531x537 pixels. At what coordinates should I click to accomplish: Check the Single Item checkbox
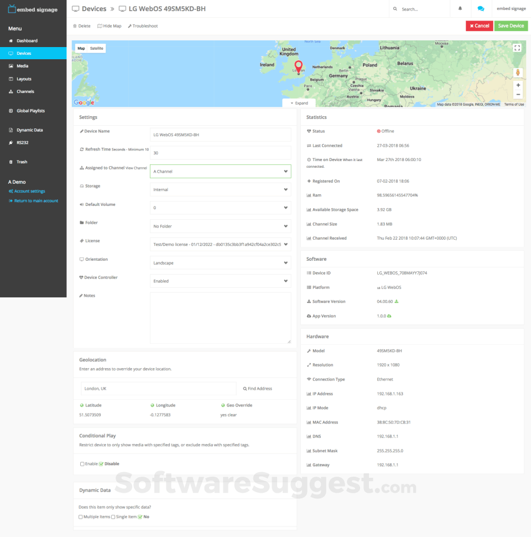click(113, 517)
